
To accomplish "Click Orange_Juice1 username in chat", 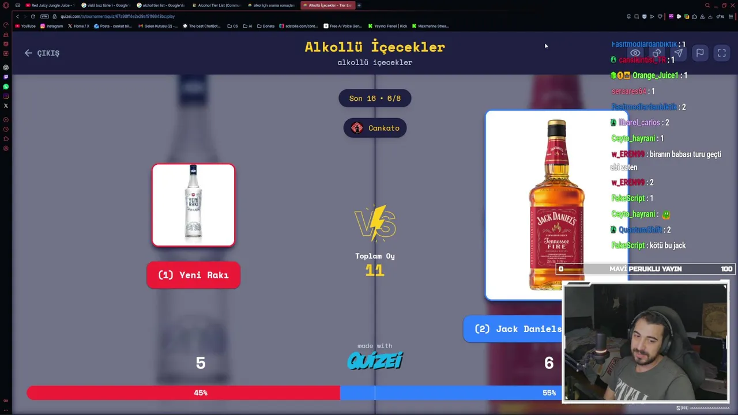I will pyautogui.click(x=655, y=76).
